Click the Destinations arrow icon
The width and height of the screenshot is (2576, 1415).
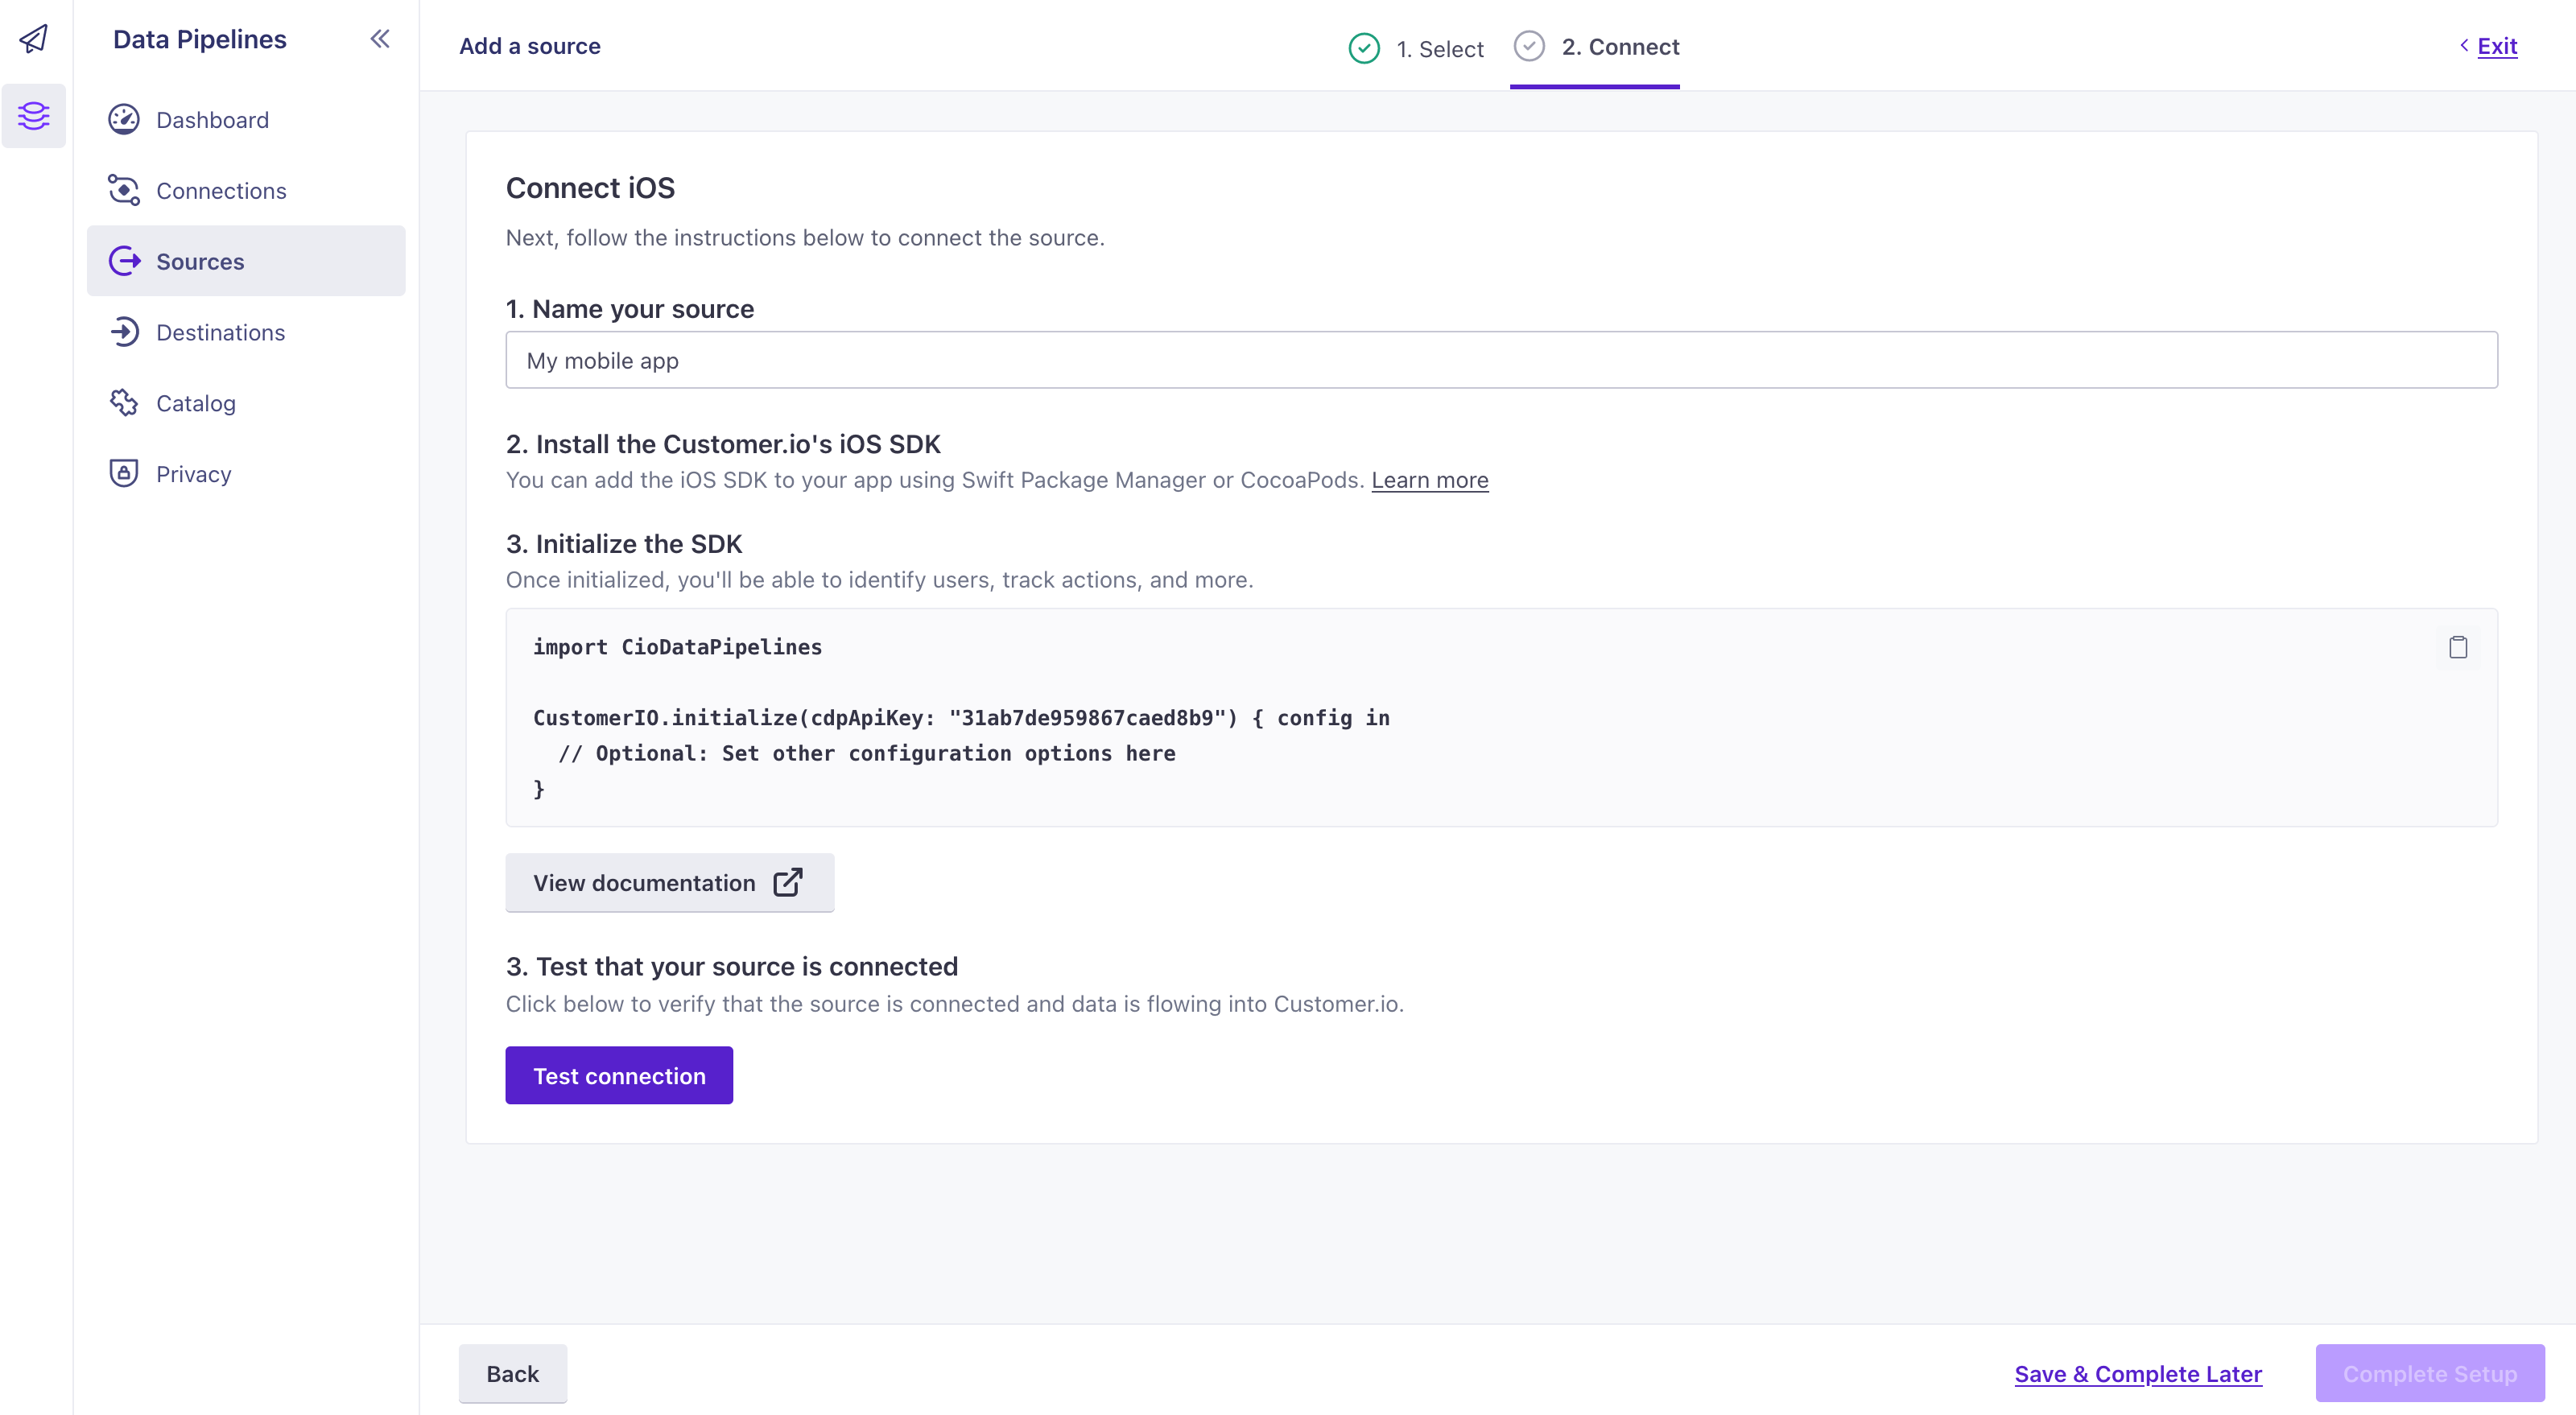[x=124, y=332]
